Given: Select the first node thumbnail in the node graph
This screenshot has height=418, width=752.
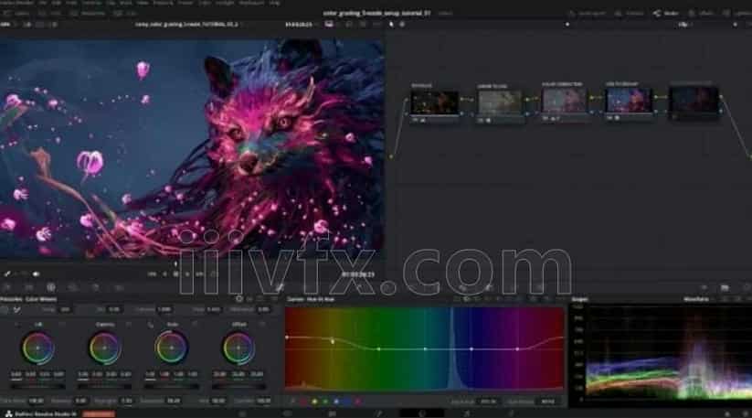Looking at the screenshot, I should [x=435, y=102].
